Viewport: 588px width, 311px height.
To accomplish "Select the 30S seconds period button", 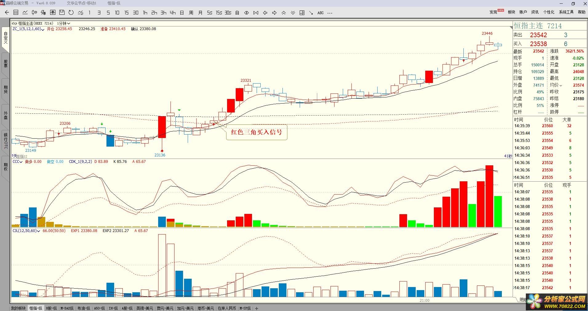I will [228, 13].
